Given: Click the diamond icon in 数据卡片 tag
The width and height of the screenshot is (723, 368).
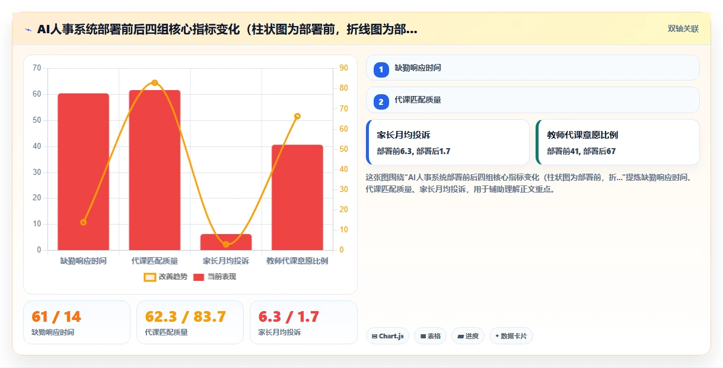Looking at the screenshot, I should [x=497, y=336].
